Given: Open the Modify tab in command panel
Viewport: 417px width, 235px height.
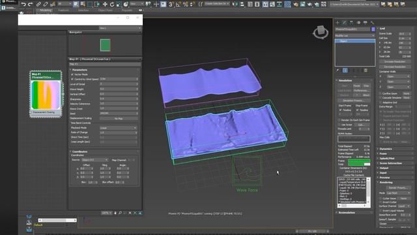Looking at the screenshot, I should 345,23.
